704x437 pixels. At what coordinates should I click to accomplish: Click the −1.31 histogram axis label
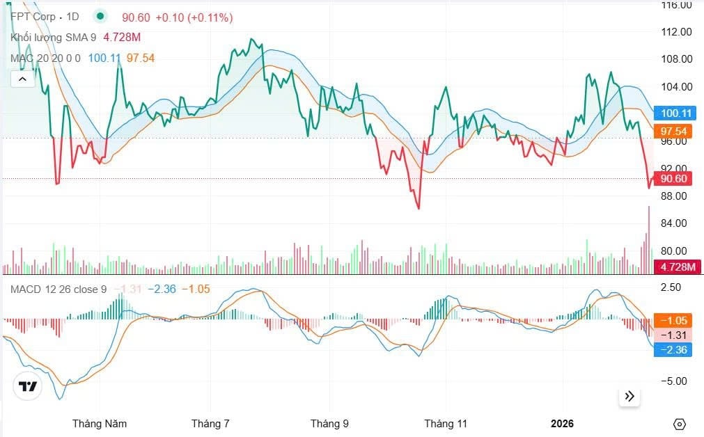coord(673,335)
